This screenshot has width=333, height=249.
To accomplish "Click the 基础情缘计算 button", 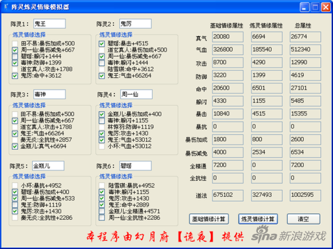I will pyautogui.click(x=209, y=219).
